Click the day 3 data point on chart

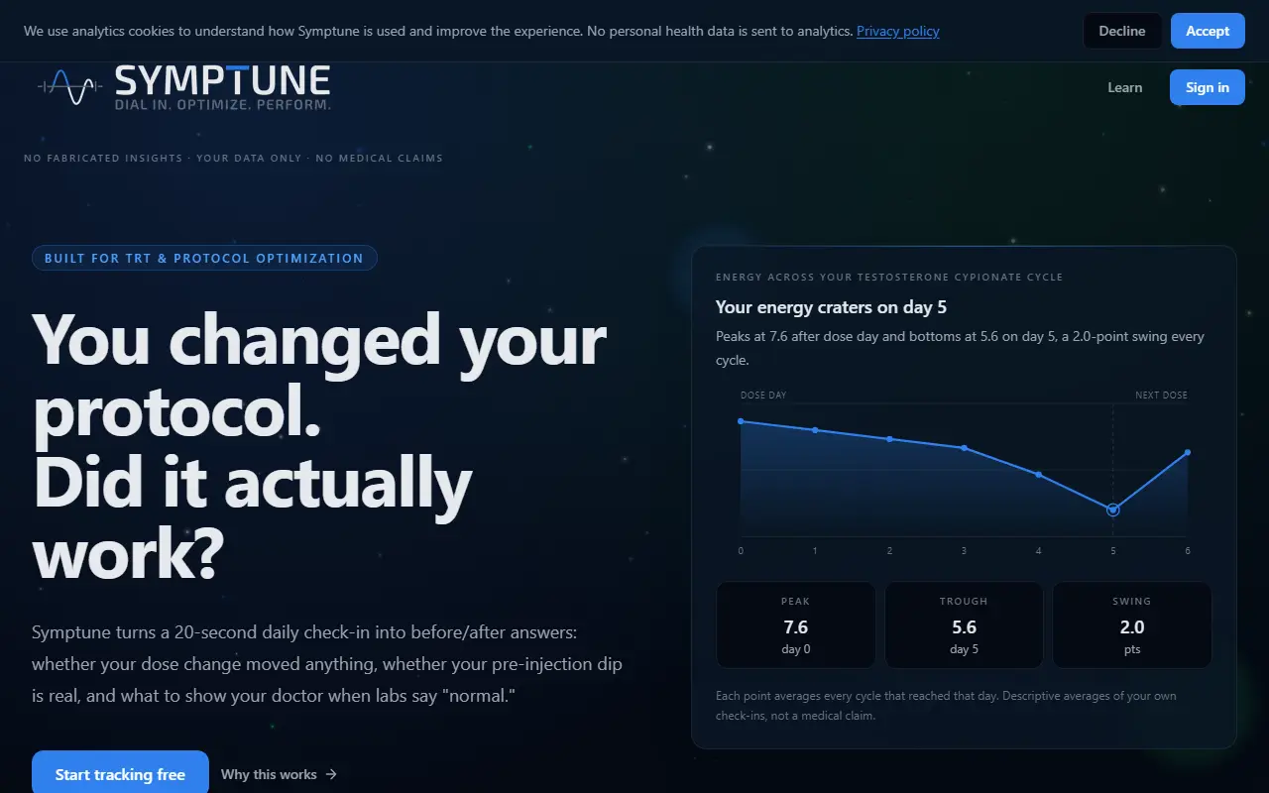pos(964,448)
